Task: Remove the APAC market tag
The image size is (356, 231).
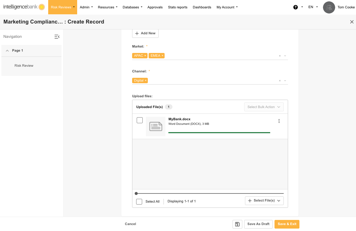Action: 145,56
